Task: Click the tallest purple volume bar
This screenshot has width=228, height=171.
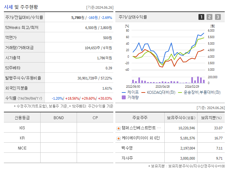Action: [x=198, y=80]
